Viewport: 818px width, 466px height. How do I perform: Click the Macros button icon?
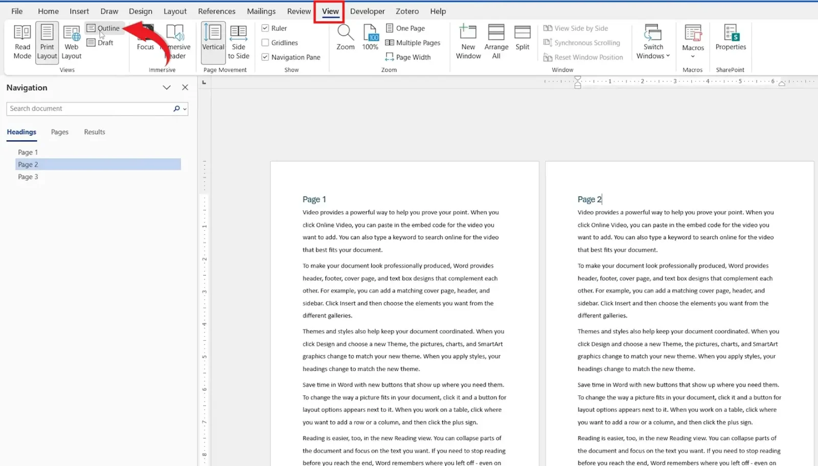click(x=693, y=33)
